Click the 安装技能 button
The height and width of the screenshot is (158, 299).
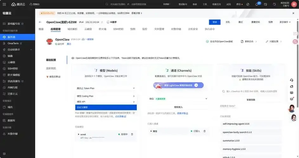[251, 100]
